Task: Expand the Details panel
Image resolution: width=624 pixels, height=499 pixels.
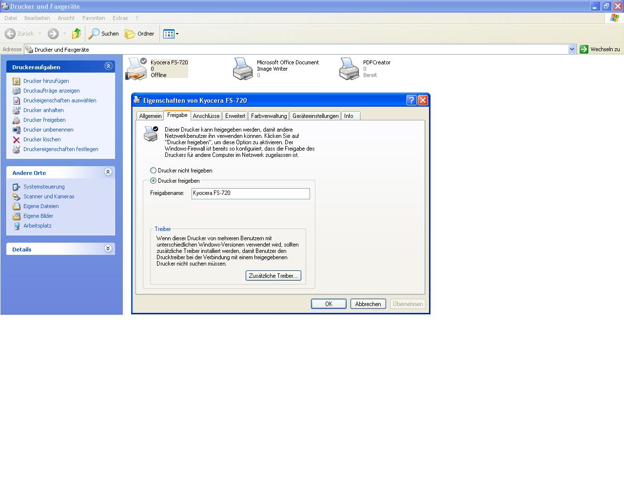Action: (108, 249)
